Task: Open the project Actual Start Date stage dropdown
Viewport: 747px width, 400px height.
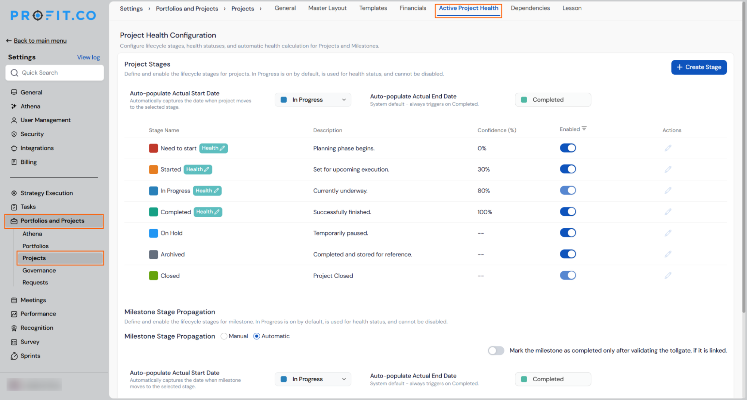Action: tap(313, 100)
